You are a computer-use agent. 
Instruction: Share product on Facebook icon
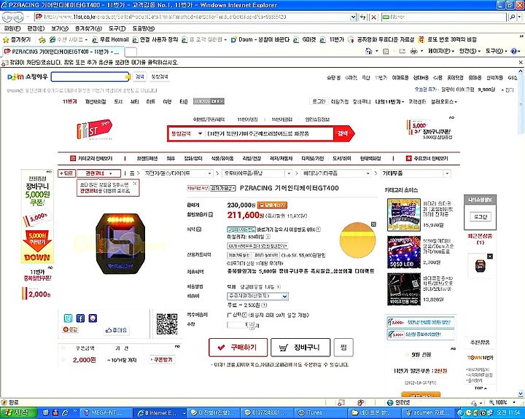80,318
